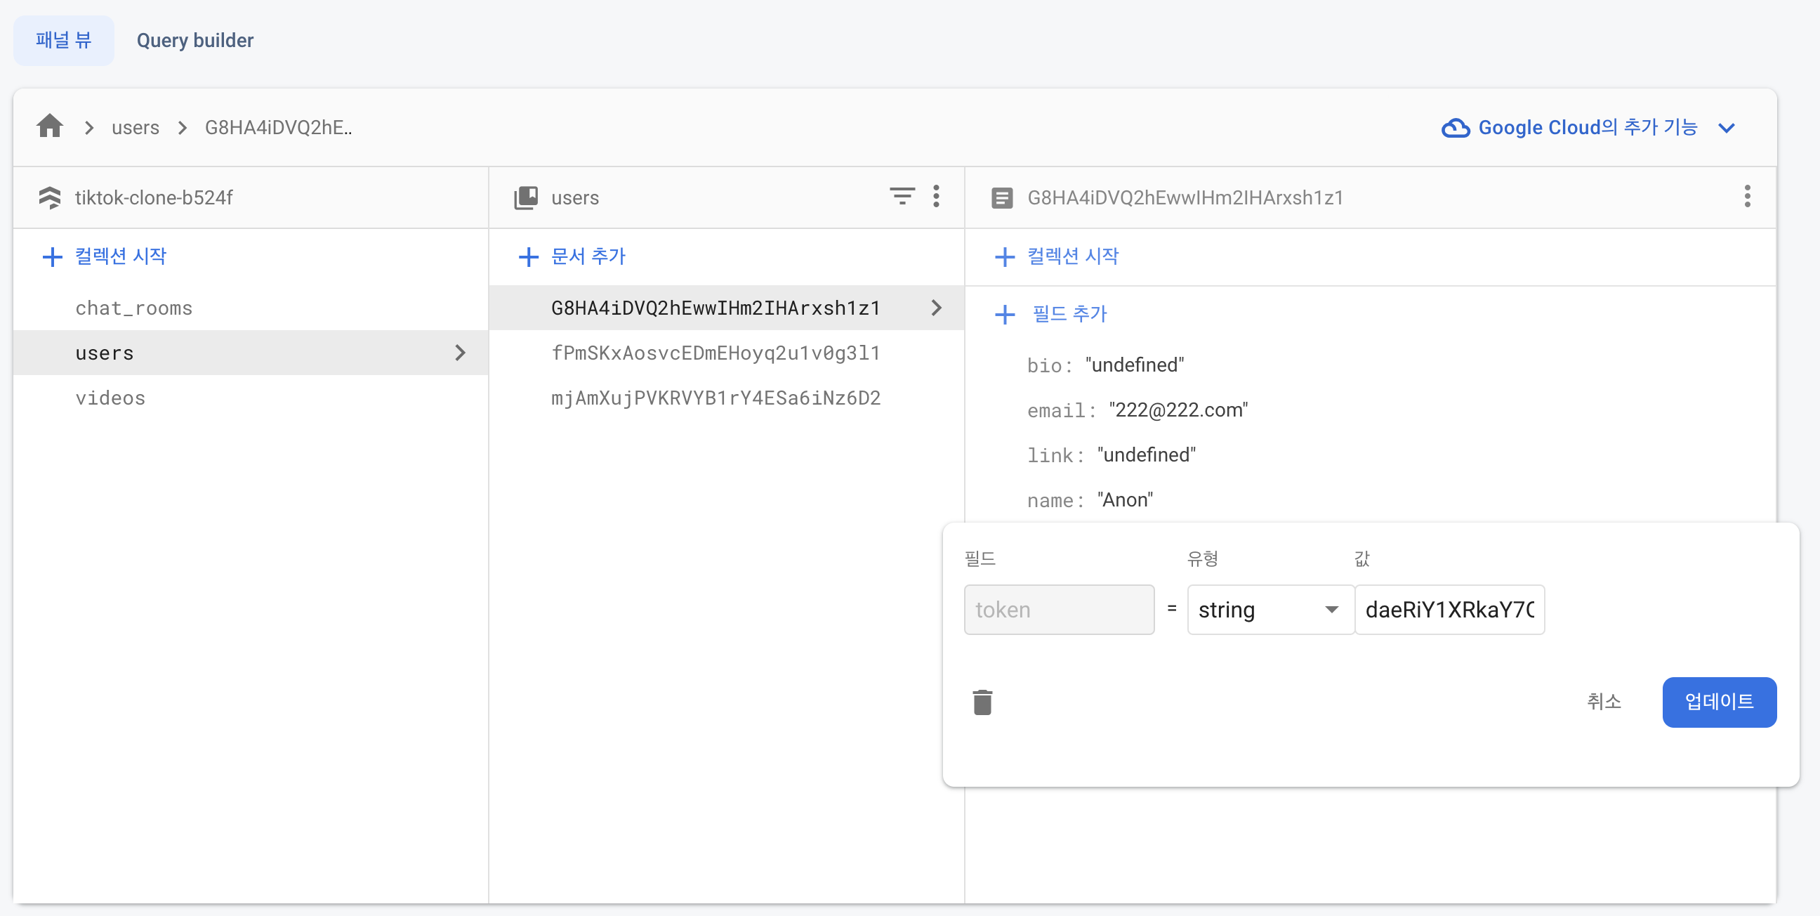The height and width of the screenshot is (916, 1820).
Task: Open the videos collection
Action: pos(110,398)
